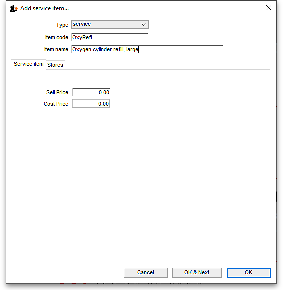Click the Item code label text
283x290 pixels.
pyautogui.click(x=57, y=37)
